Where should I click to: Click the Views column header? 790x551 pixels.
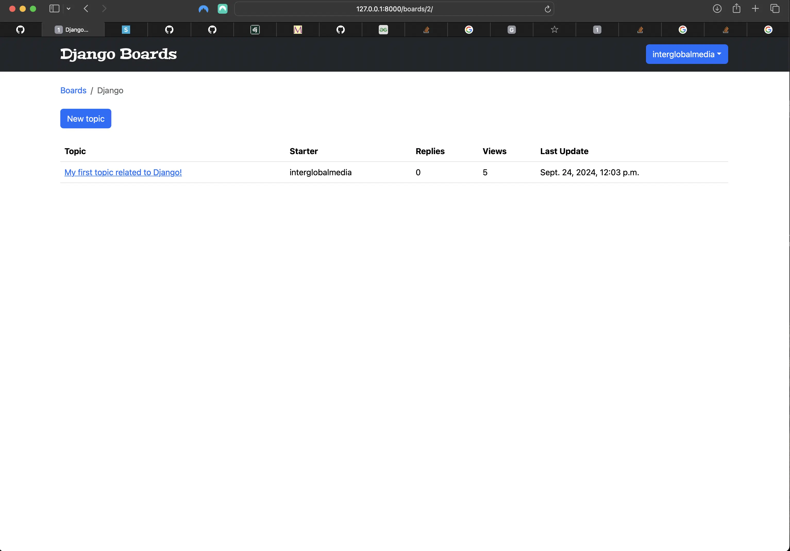(494, 151)
